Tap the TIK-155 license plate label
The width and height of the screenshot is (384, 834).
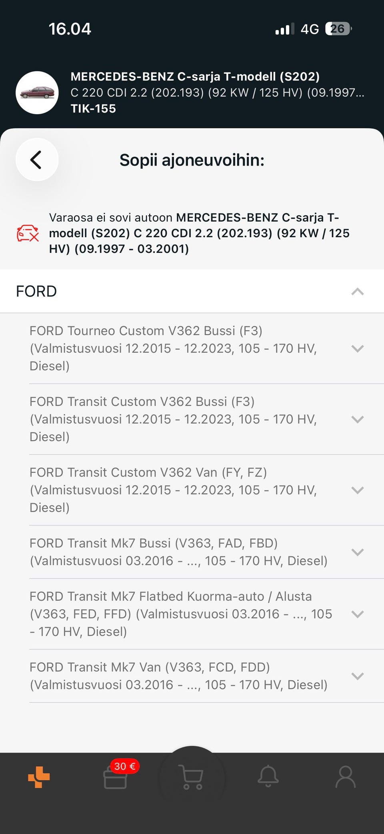coord(93,109)
